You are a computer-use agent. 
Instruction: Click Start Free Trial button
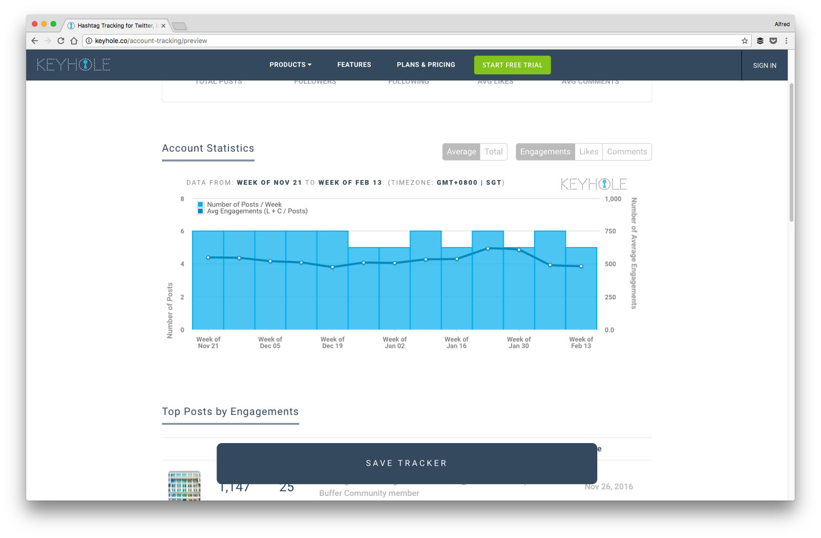click(x=512, y=65)
